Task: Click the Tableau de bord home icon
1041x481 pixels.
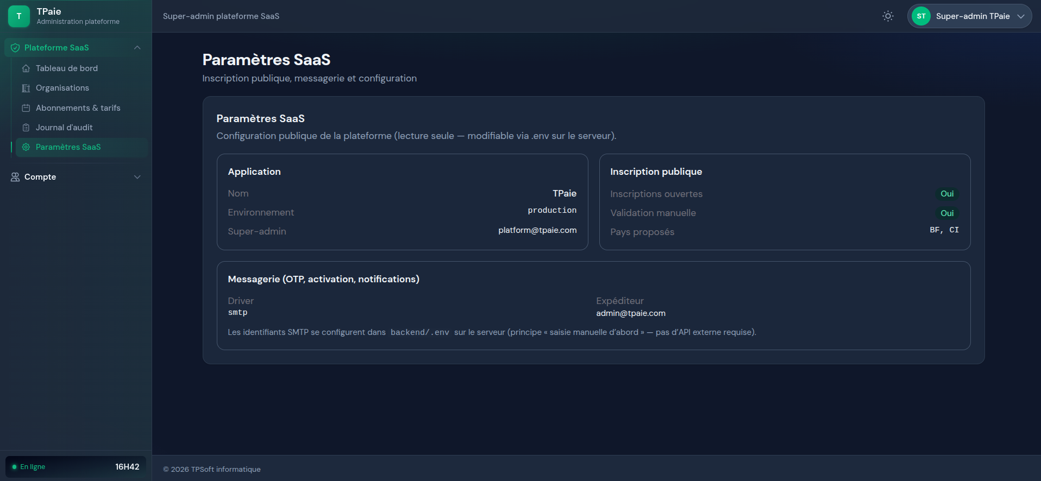Action: (26, 68)
